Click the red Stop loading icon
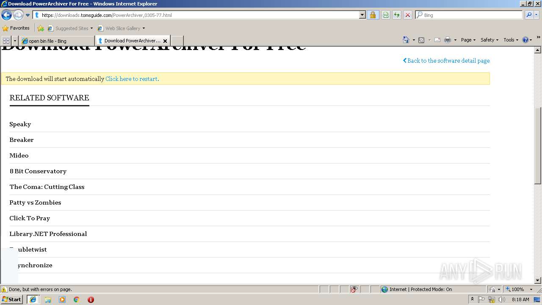Viewport: 542px width, 305px height. click(x=408, y=15)
